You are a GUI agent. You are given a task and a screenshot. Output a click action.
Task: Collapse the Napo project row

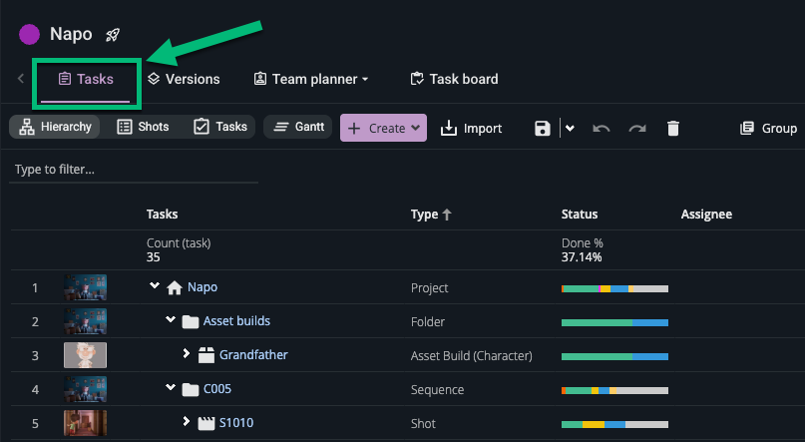click(x=154, y=286)
